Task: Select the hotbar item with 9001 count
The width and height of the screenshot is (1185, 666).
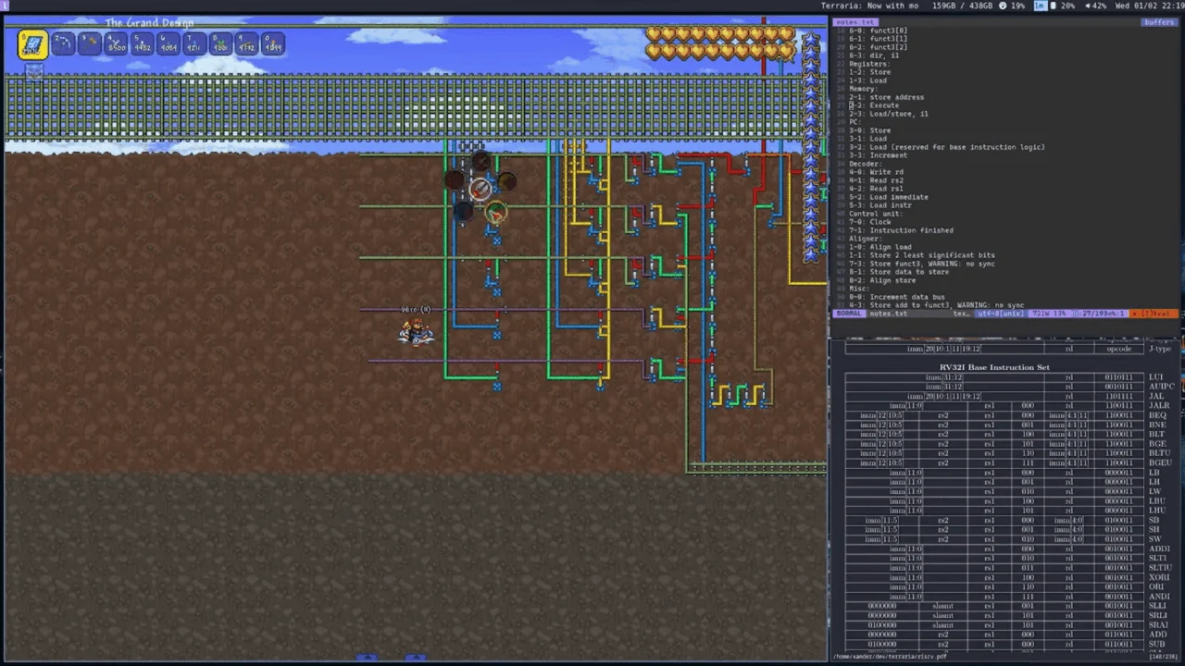Action: tap(220, 43)
